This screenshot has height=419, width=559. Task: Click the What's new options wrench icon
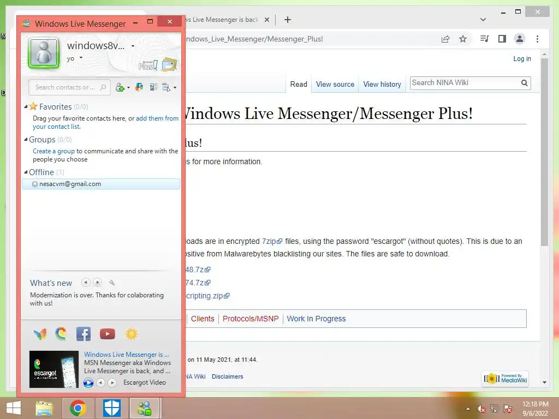click(x=111, y=283)
